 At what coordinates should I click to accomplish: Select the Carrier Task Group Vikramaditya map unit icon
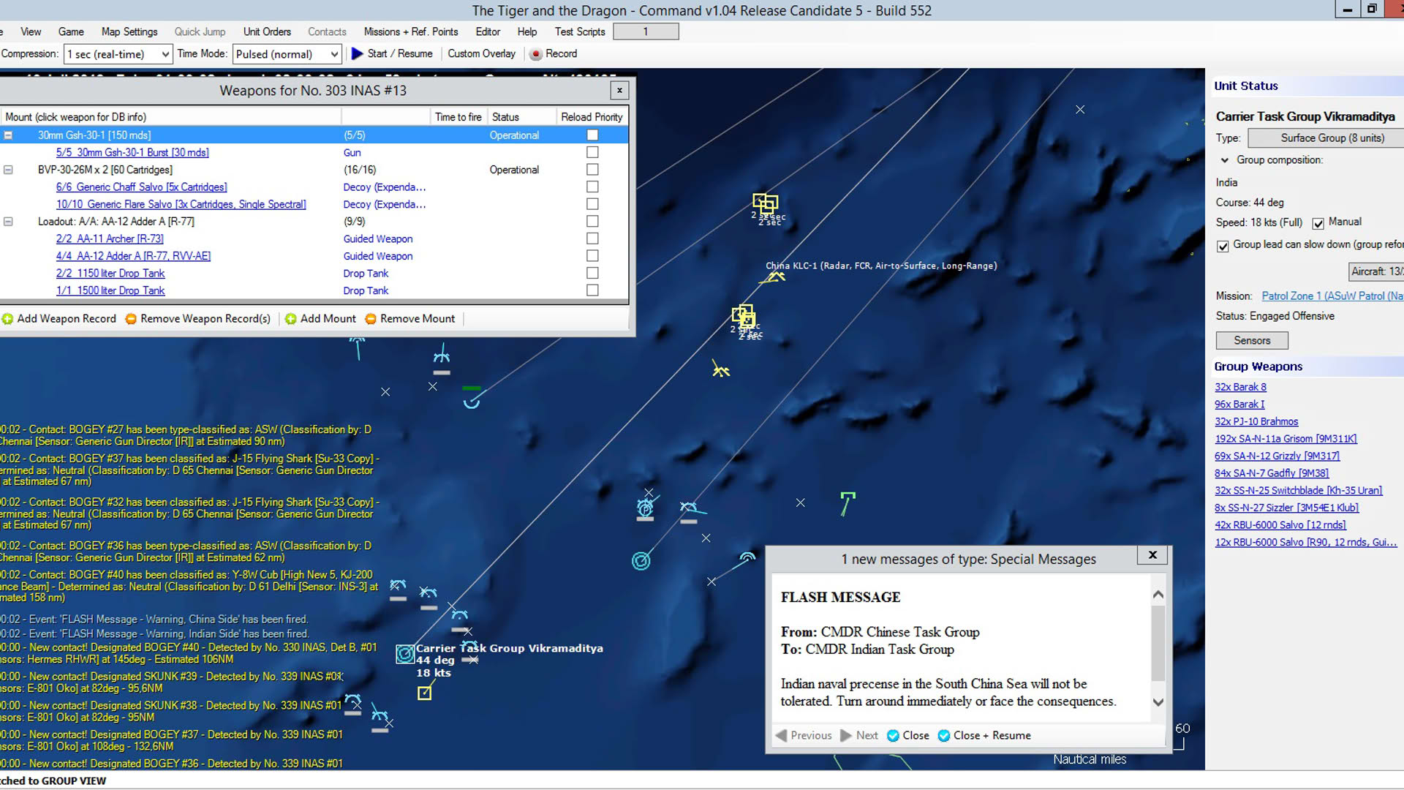pyautogui.click(x=405, y=654)
